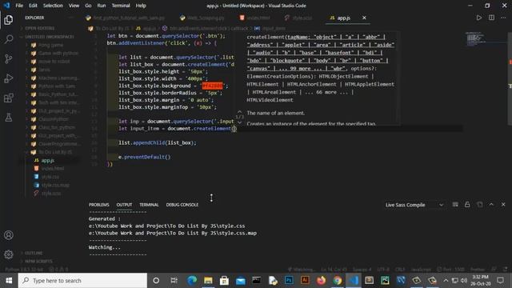Click the Split Editor icon
The height and width of the screenshot is (288, 512).
(x=491, y=18)
